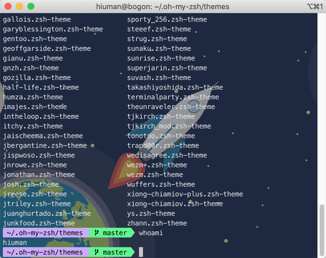326x258 pixels.
Task: Click the terminal cursor block
Action: click(141, 252)
